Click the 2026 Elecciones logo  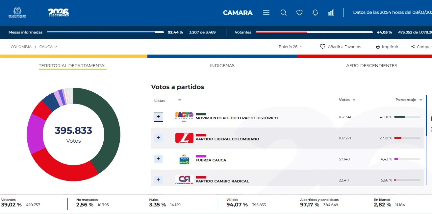click(58, 13)
